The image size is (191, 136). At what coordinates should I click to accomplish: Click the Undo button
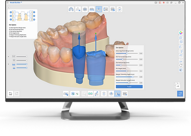click(10, 94)
